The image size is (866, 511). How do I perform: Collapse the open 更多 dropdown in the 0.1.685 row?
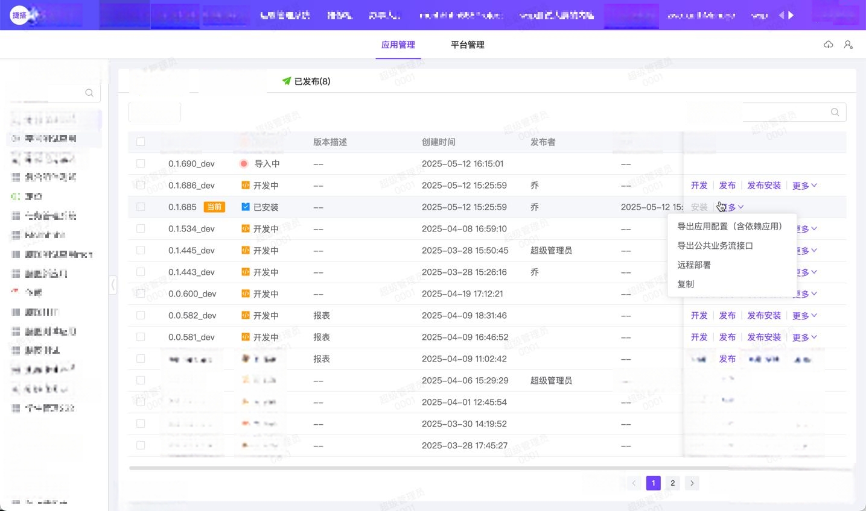[731, 207]
